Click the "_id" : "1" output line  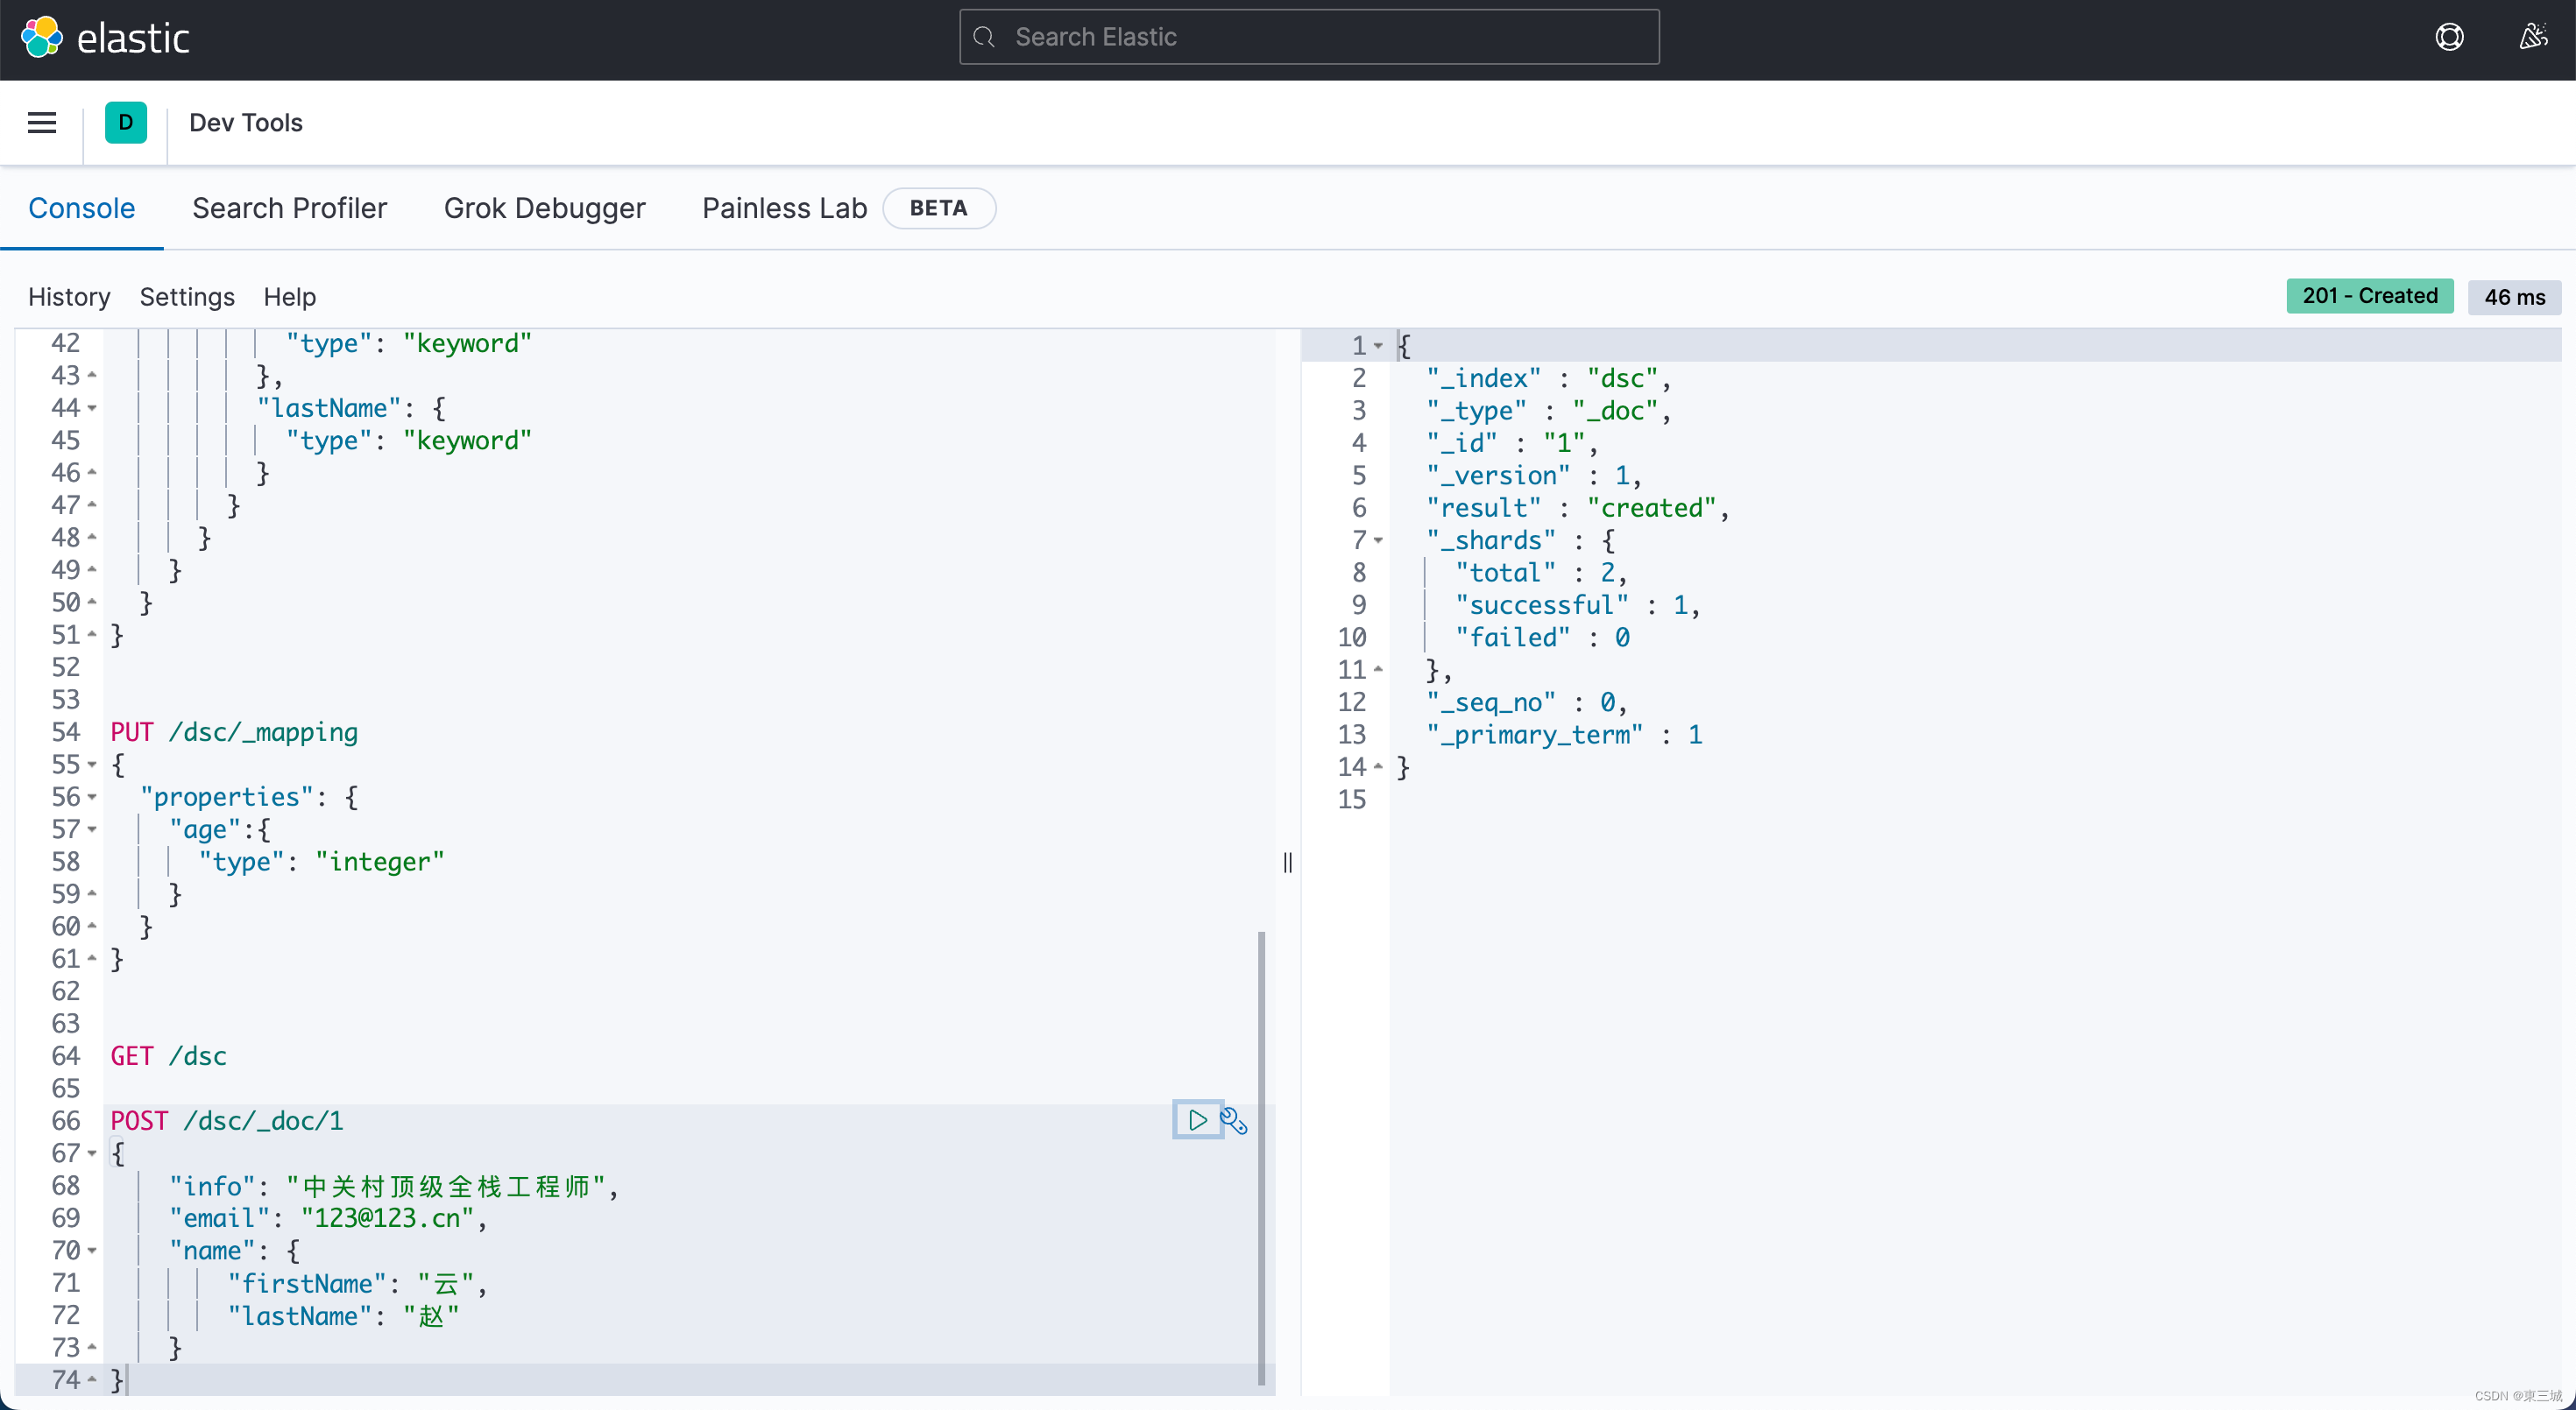coord(1512,442)
